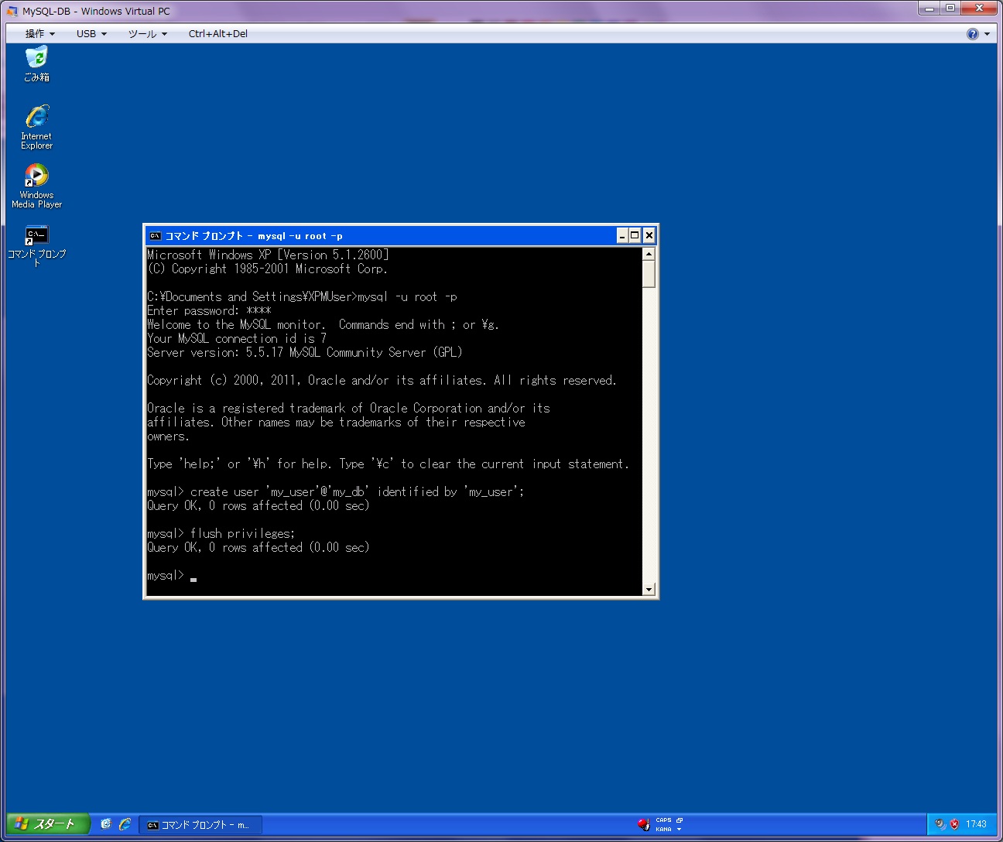Click the Show Desktop quick launch icon

106,824
